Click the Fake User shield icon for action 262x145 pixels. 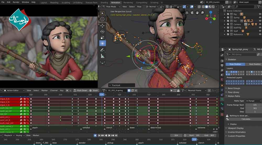129,90
